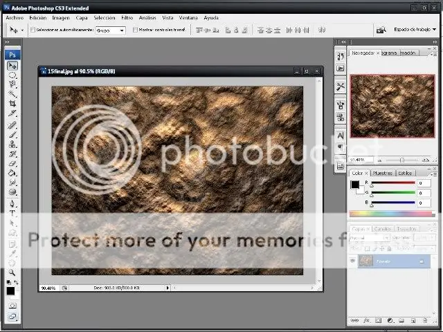Open the Color panel options menu

click(x=434, y=174)
